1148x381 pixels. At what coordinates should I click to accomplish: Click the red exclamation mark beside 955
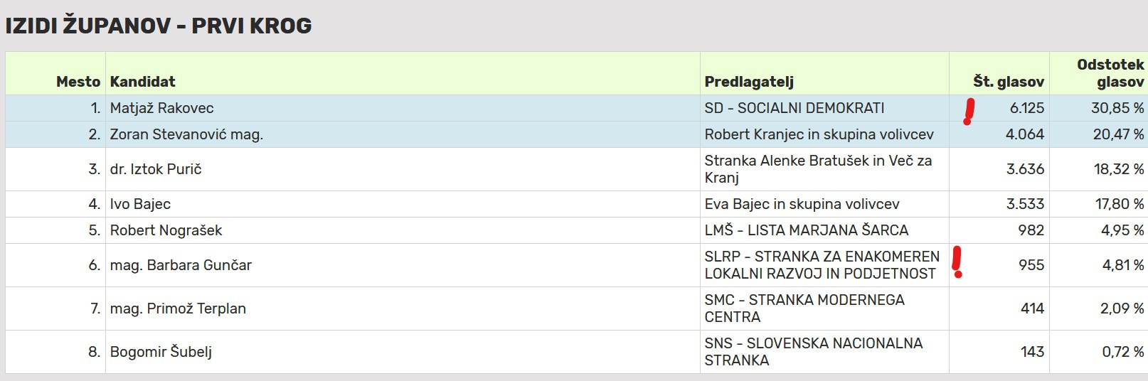(957, 262)
